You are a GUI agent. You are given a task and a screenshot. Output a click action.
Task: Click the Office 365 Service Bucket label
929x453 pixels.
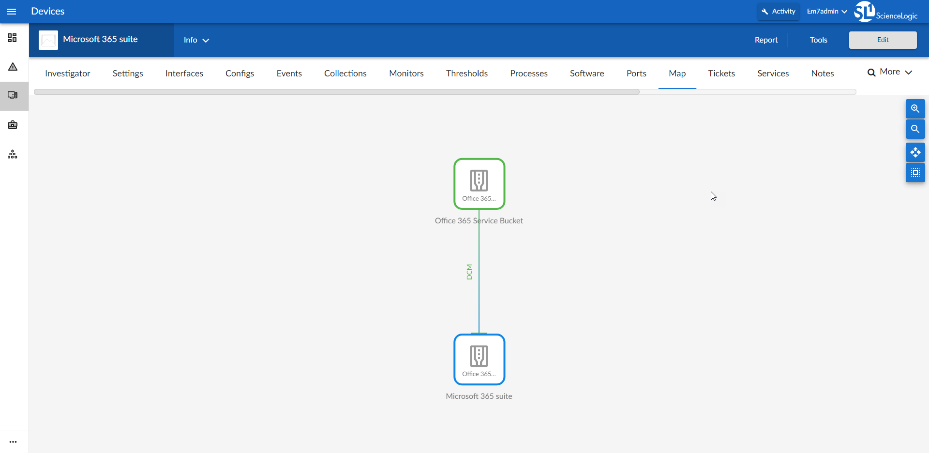[x=479, y=220]
